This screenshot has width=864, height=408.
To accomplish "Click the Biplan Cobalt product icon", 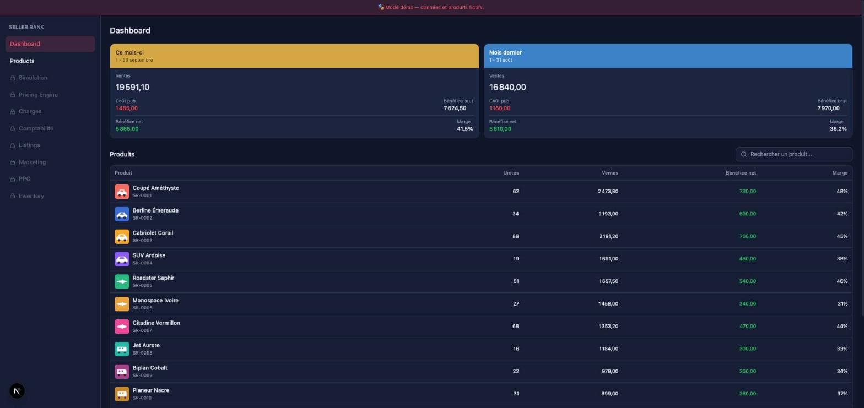I will pos(122,372).
